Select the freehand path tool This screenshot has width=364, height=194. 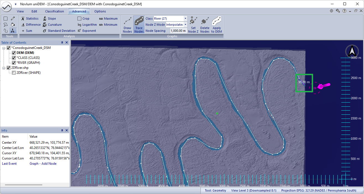coord(5,31)
